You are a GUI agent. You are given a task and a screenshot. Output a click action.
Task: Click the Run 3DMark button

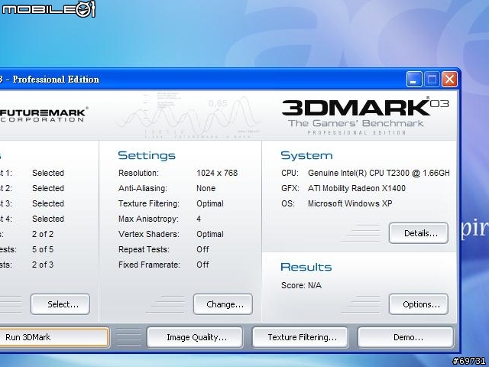coord(53,337)
